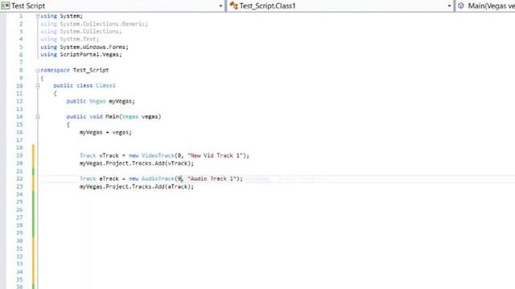
Task: Collapse the Main method block
Action: [x=38, y=116]
